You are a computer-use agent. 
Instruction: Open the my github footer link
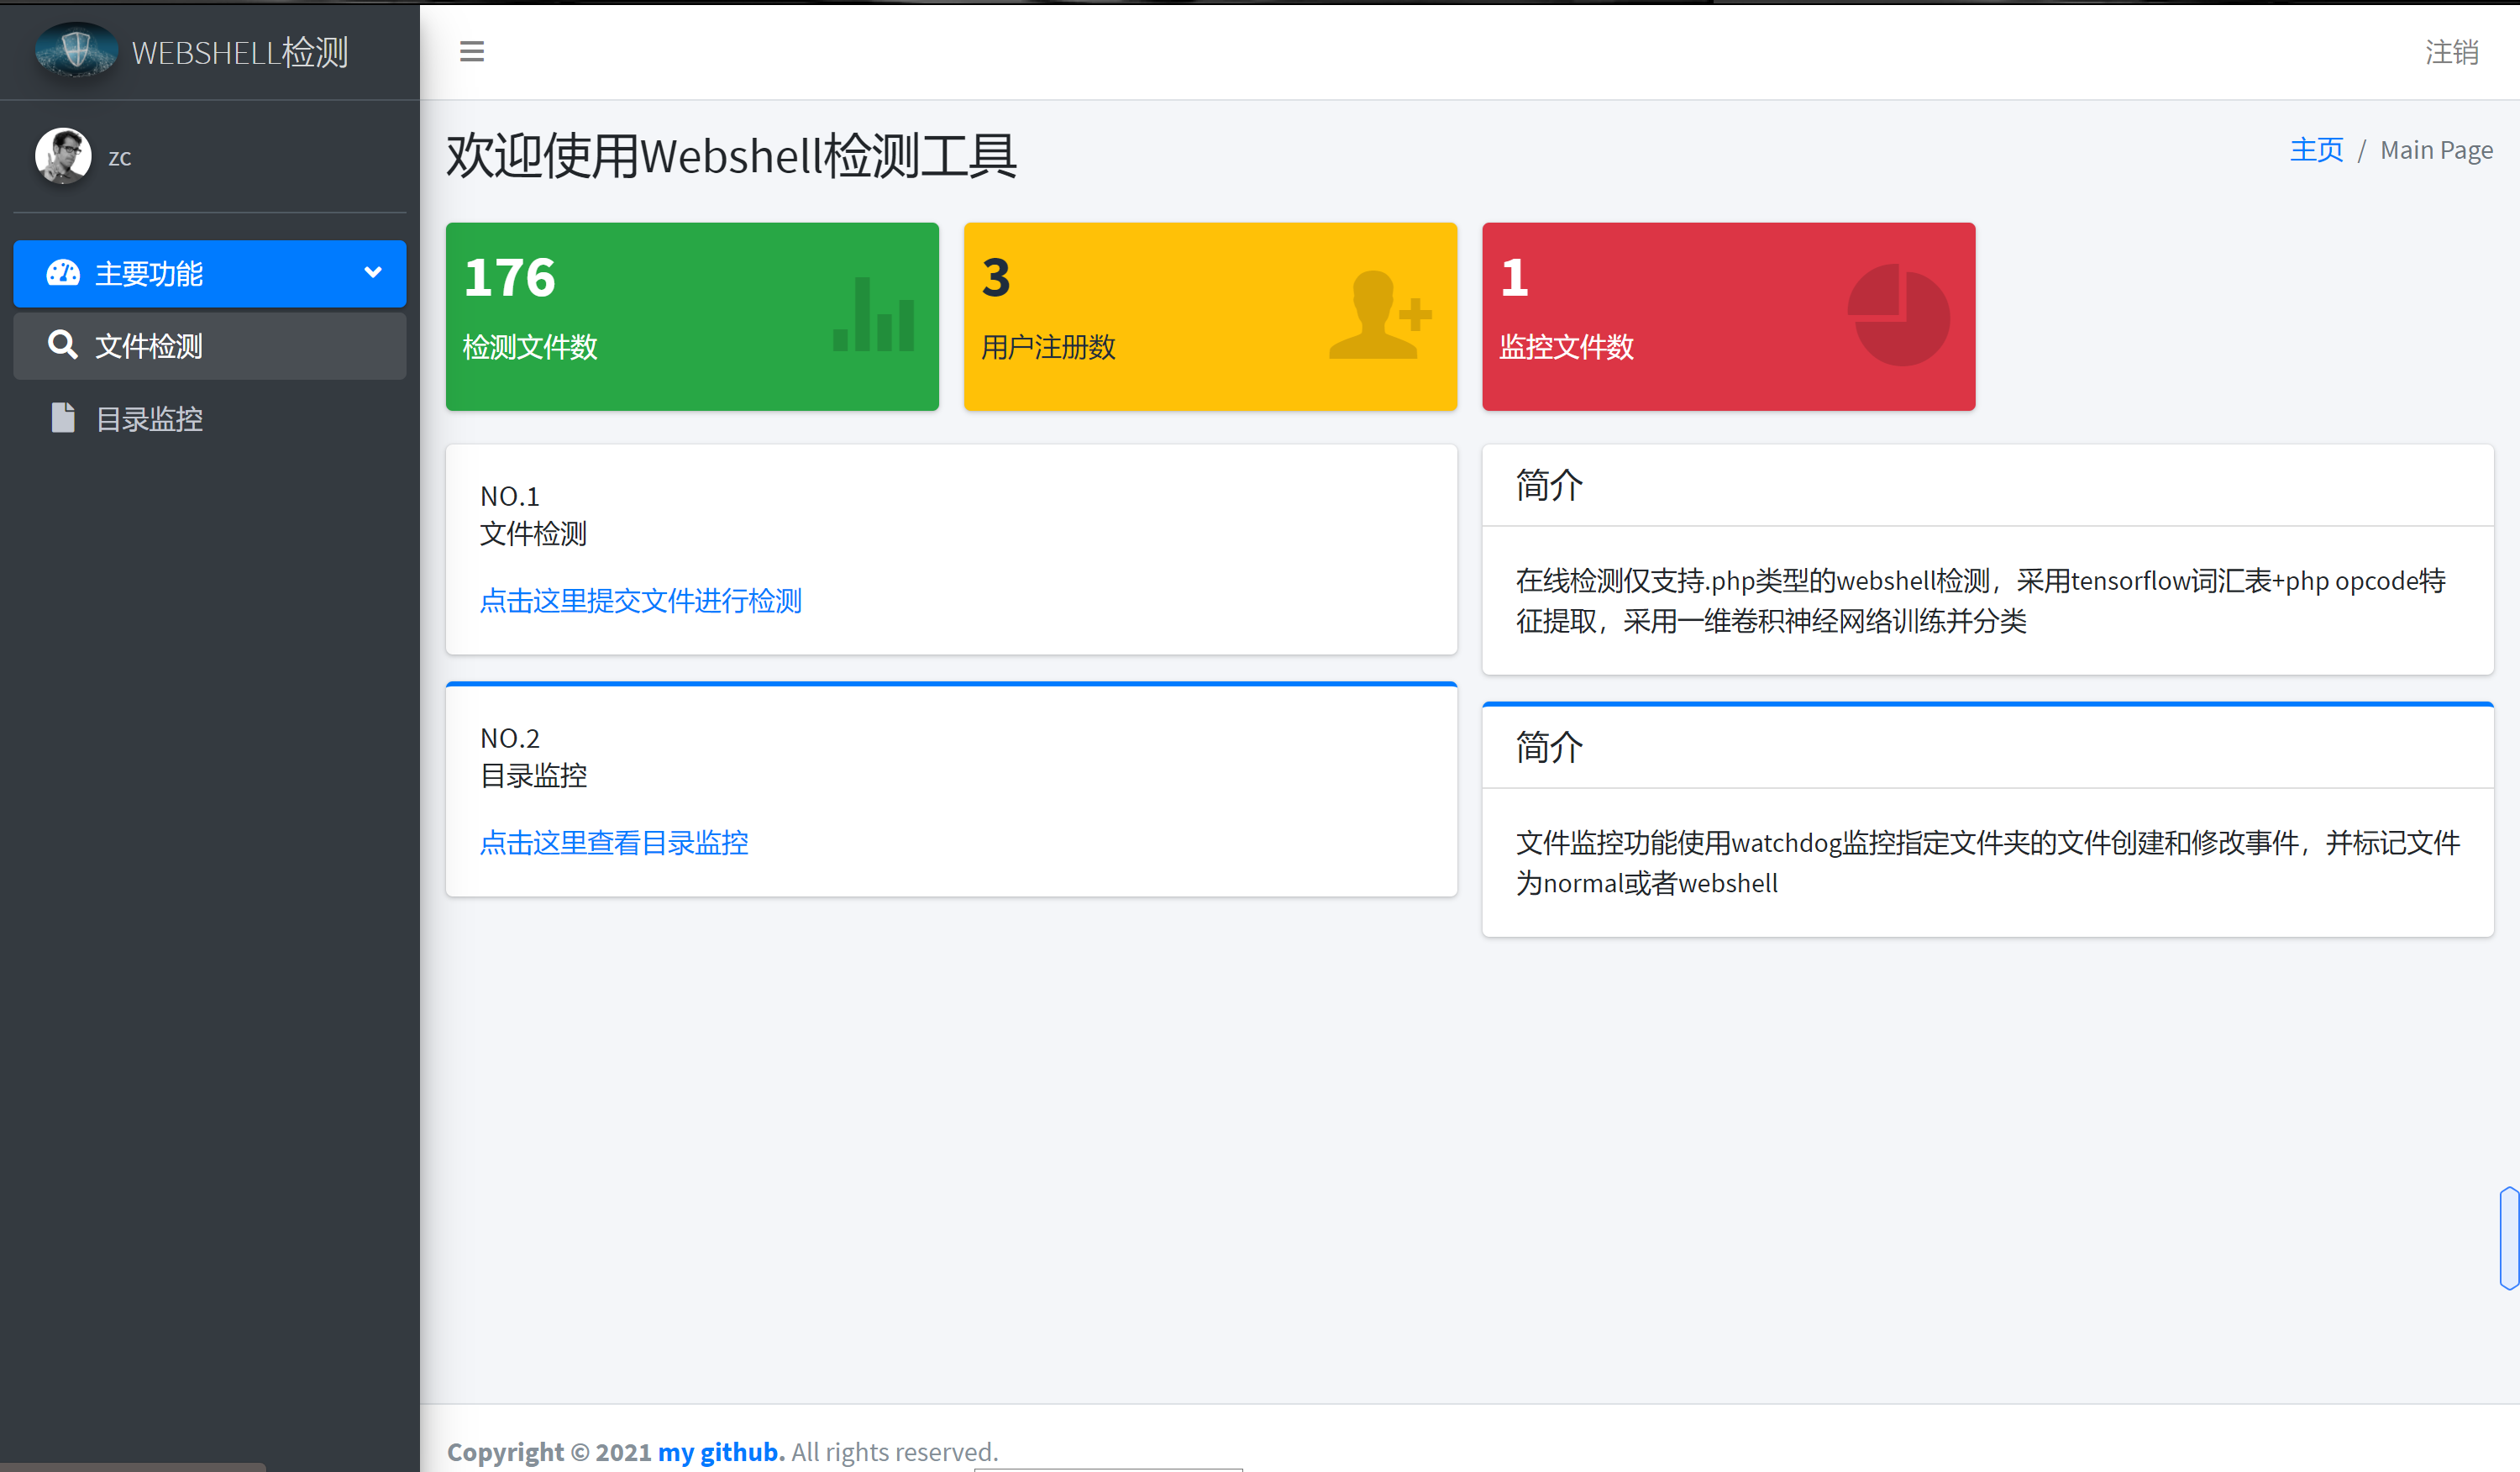tap(719, 1451)
